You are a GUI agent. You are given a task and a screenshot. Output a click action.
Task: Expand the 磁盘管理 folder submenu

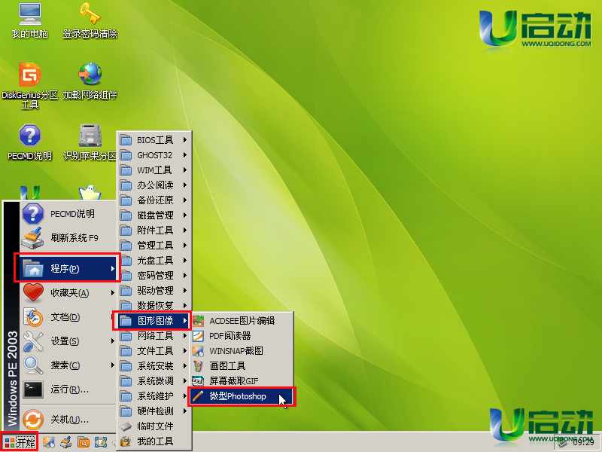(154, 215)
